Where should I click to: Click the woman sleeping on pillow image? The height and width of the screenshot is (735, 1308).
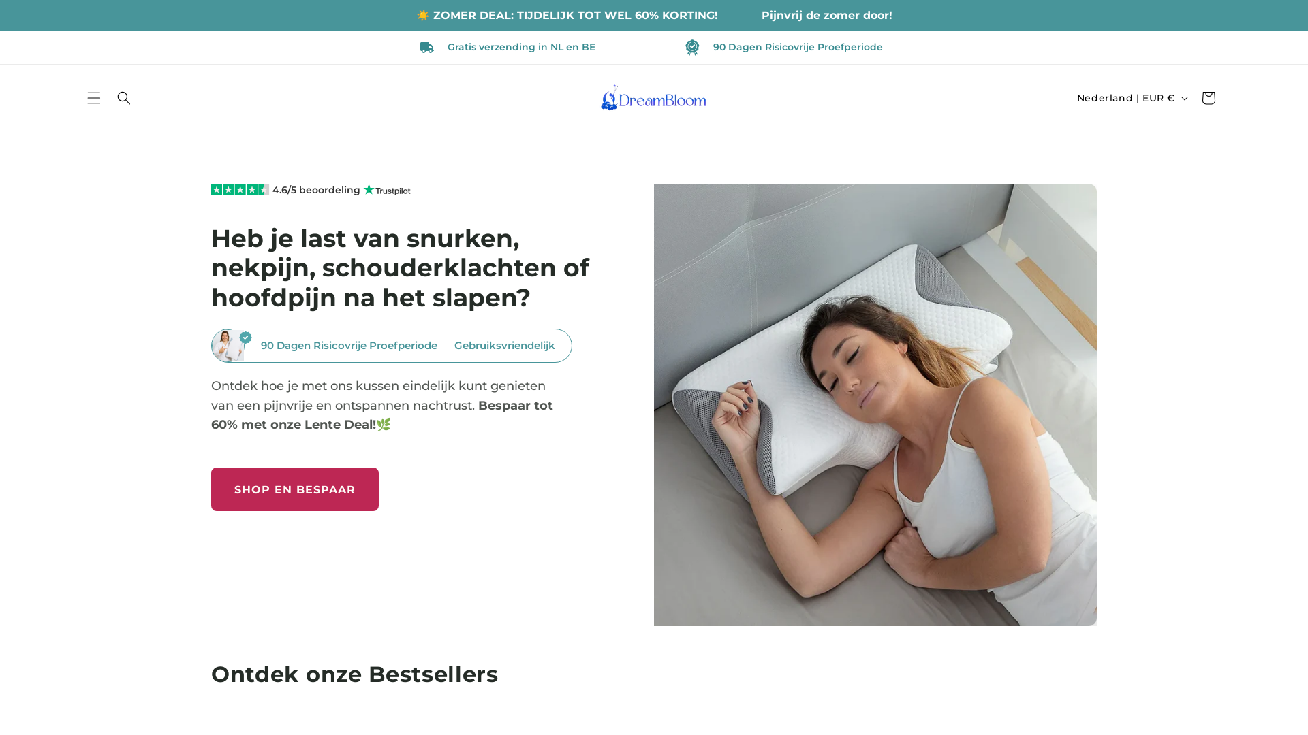(x=875, y=405)
